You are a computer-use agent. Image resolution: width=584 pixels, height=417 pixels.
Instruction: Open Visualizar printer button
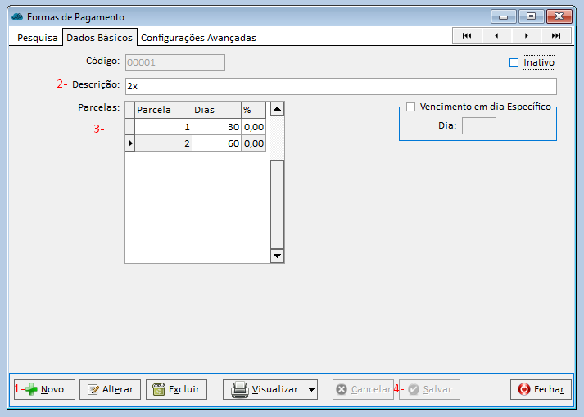click(x=264, y=389)
